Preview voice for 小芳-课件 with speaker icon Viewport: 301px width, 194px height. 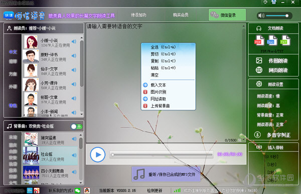[x=74, y=84]
